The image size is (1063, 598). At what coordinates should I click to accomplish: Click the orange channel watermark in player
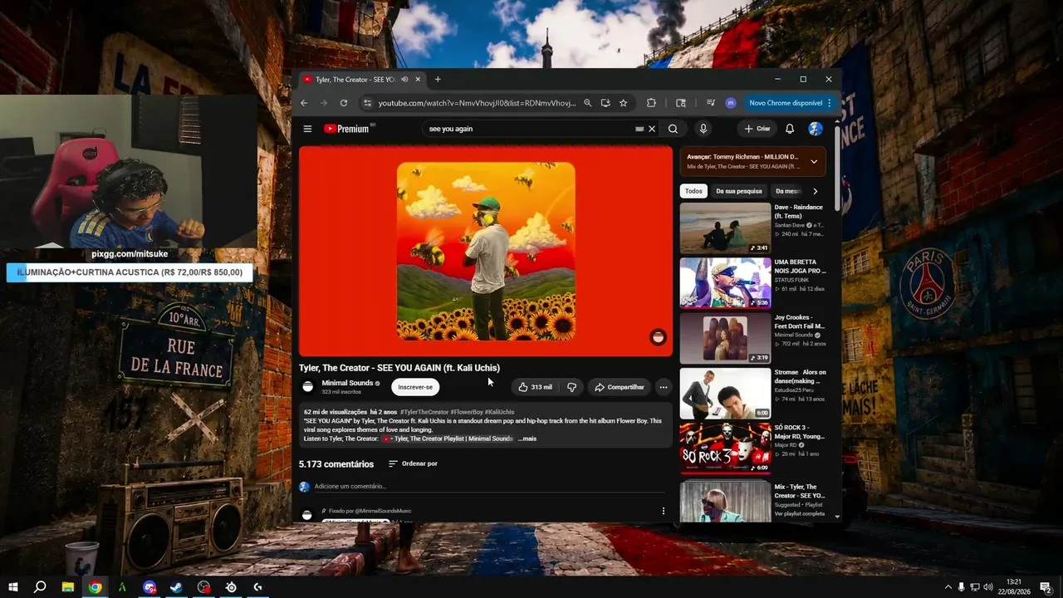[x=658, y=336]
